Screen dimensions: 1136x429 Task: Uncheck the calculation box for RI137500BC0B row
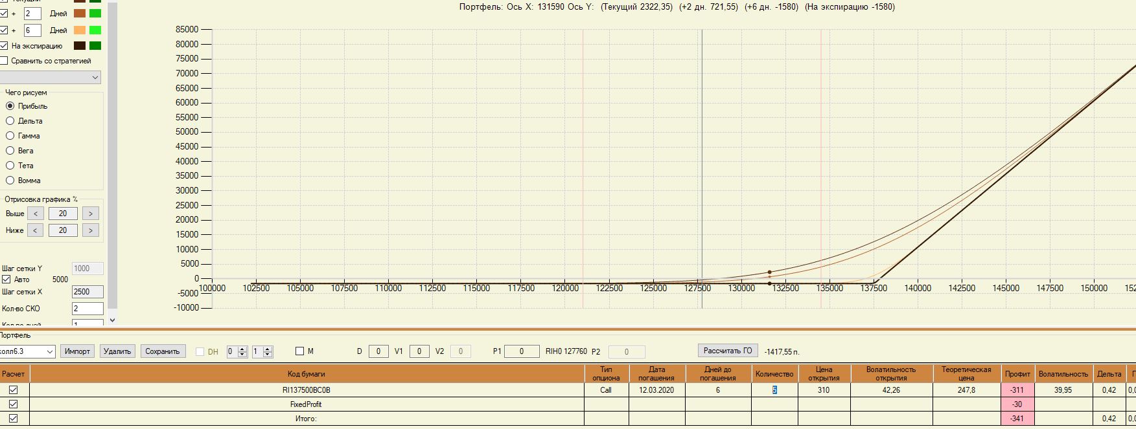tap(13, 390)
